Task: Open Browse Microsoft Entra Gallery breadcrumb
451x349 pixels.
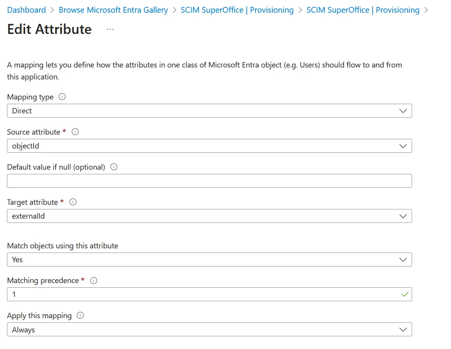Action: (113, 10)
